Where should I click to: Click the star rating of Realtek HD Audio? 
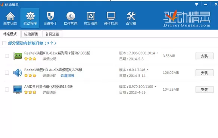pyautogui.click(x=30, y=76)
